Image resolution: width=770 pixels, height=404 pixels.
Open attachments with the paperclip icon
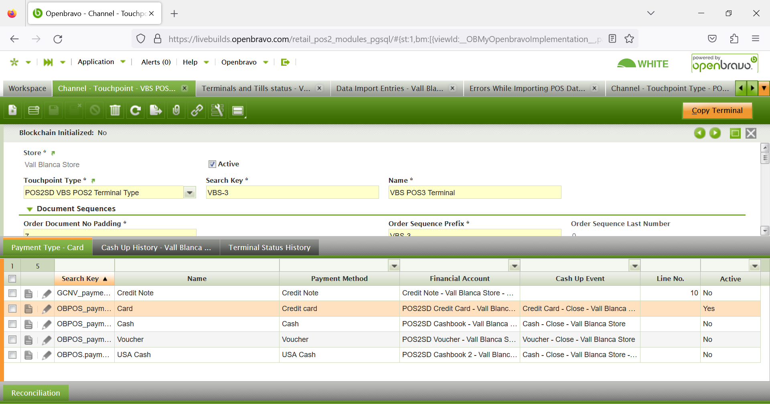176,110
